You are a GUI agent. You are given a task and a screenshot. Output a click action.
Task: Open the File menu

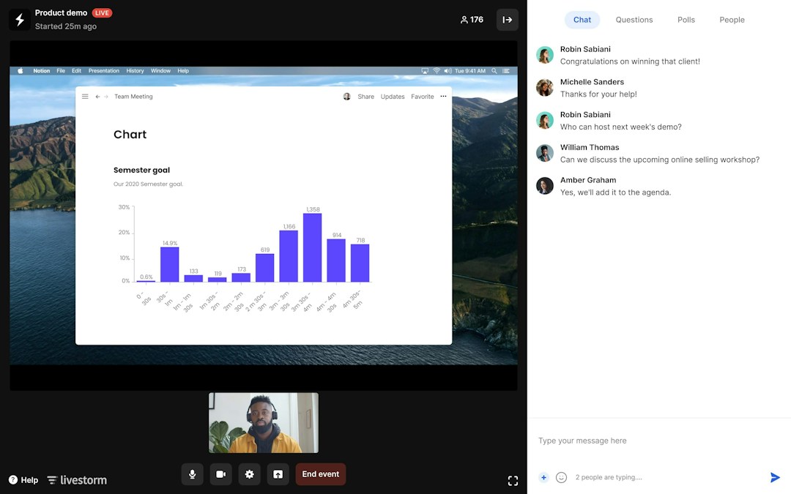[x=61, y=71]
